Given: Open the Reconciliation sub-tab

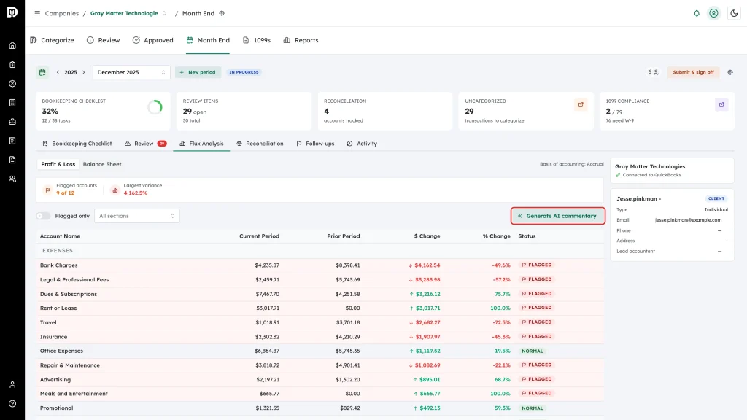Looking at the screenshot, I should click(x=260, y=144).
